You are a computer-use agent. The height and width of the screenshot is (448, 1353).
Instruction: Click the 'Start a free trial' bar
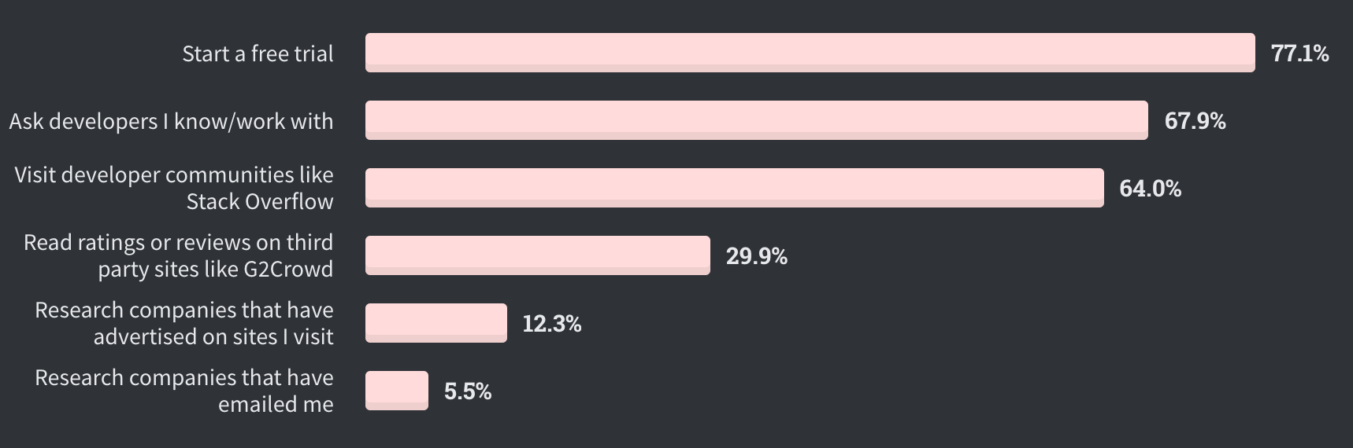pos(810,53)
